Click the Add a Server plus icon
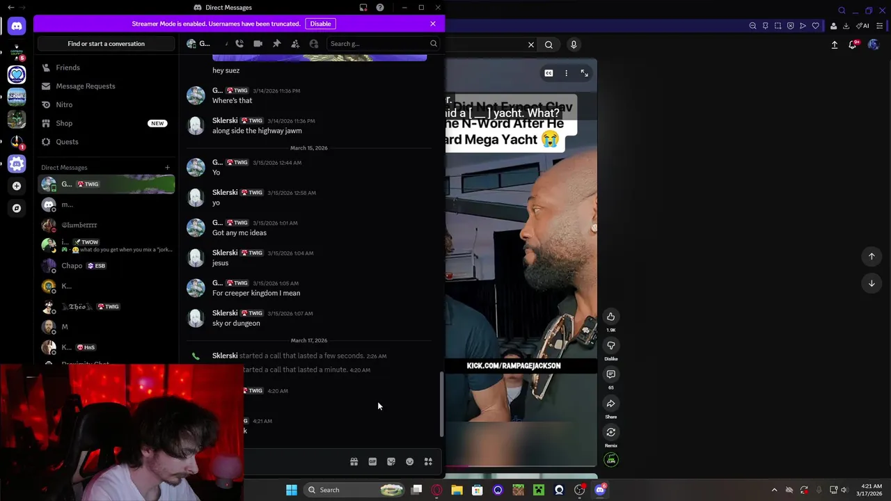The height and width of the screenshot is (501, 891). (x=17, y=186)
